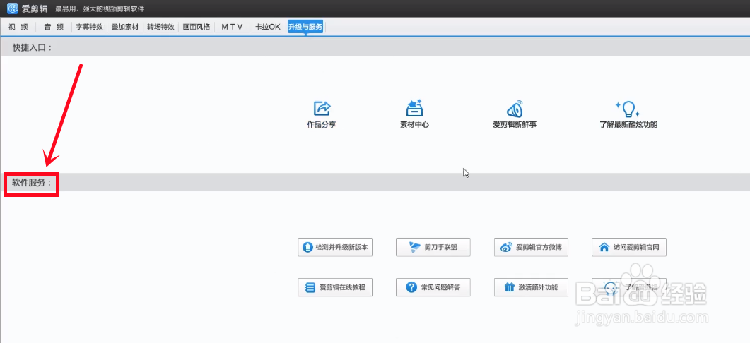Open the 剪刀手联盟 button
Viewport: 750px width, 343px height.
point(433,248)
